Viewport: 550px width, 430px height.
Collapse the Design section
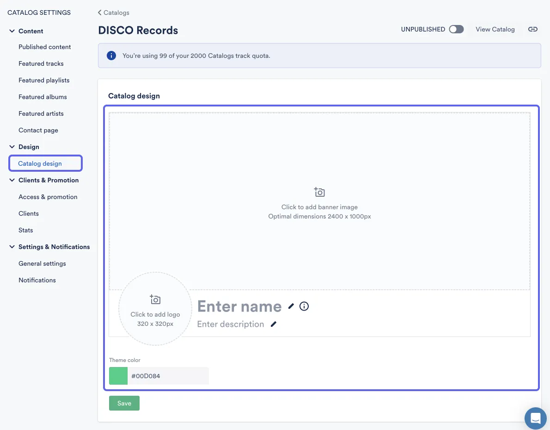(12, 147)
